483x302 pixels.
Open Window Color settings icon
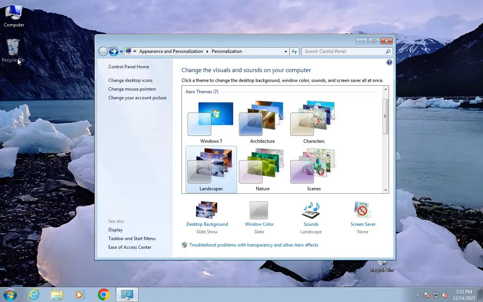tap(259, 210)
